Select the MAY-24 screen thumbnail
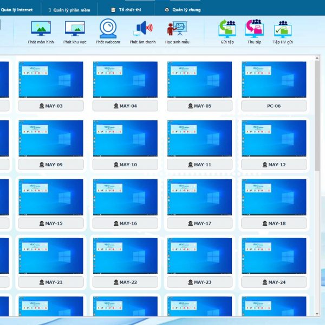 [x=274, y=256]
